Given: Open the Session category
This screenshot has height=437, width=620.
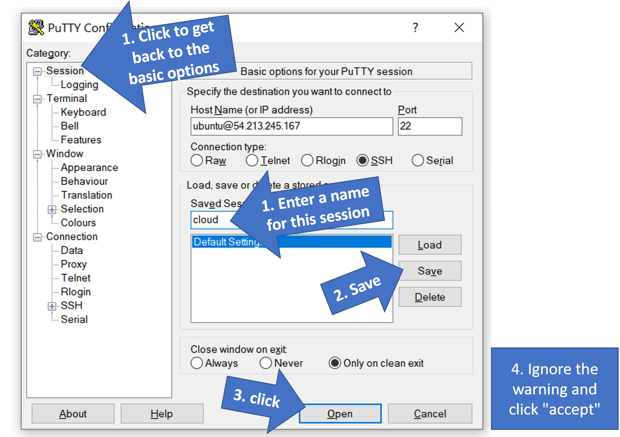Looking at the screenshot, I should tap(65, 71).
